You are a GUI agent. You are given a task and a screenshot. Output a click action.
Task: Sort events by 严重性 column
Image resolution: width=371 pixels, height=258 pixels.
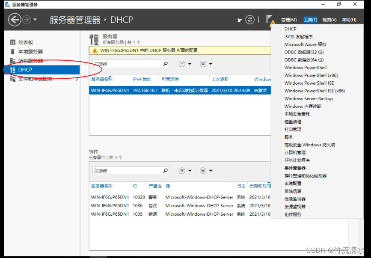click(155, 186)
